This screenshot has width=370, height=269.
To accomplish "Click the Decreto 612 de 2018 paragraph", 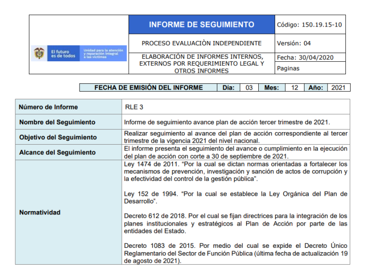I will pyautogui.click(x=235, y=224).
